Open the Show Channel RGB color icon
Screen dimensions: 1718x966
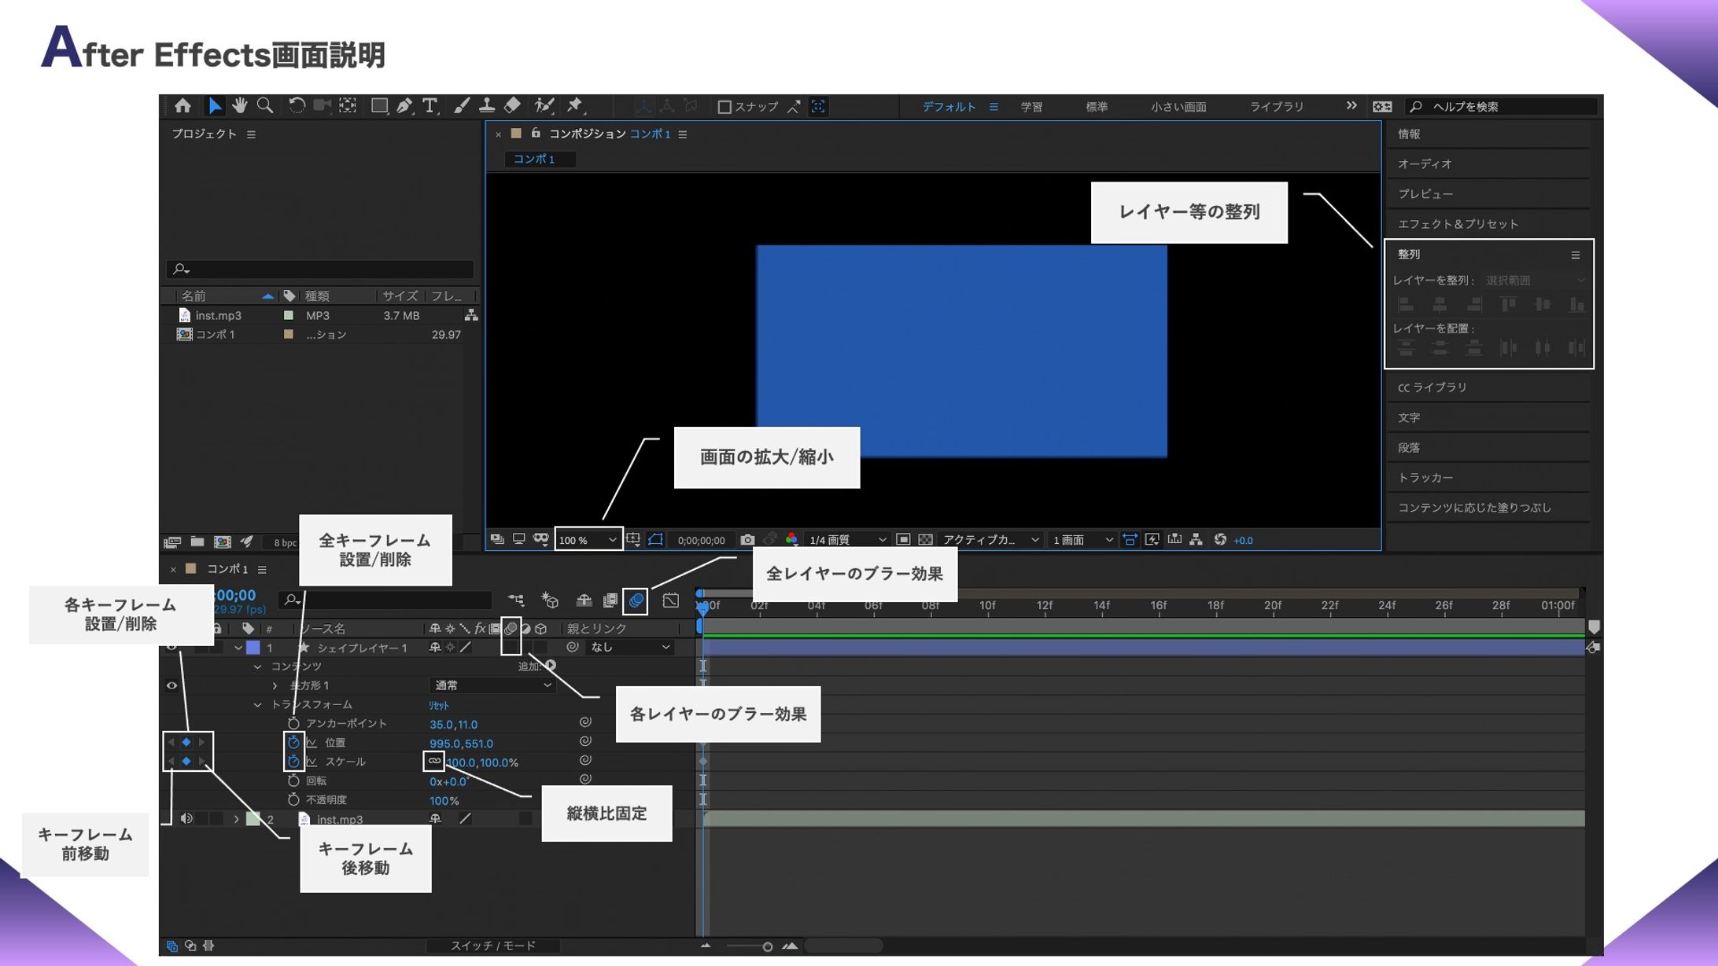791,539
